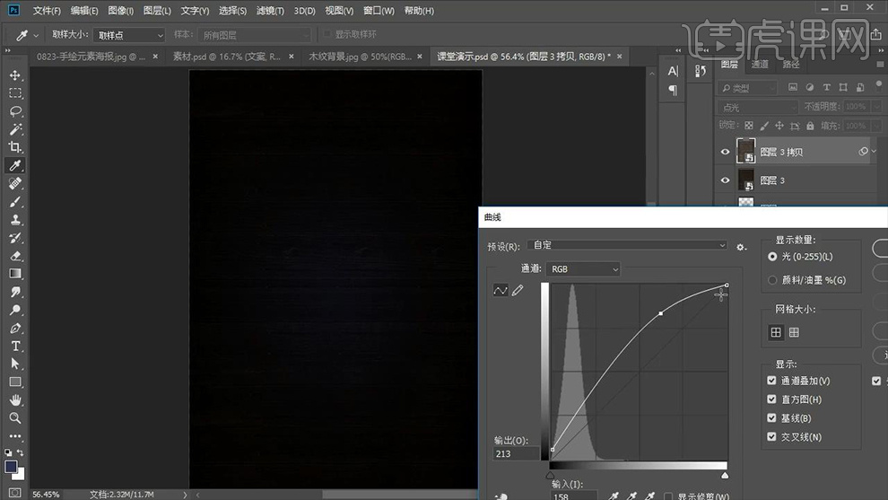The image size is (888, 500).
Task: Select the 颜料/油墨 %(G) radio button
Action: click(x=772, y=280)
